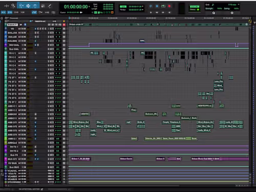This screenshot has height=192, width=256.
Task: Switch to Slip edit mode
Action: (x=10, y=12)
